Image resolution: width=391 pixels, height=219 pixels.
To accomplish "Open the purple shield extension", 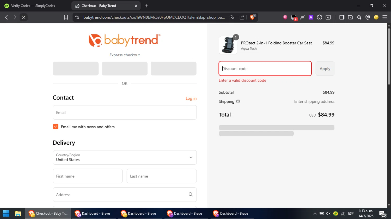I will [285, 17].
